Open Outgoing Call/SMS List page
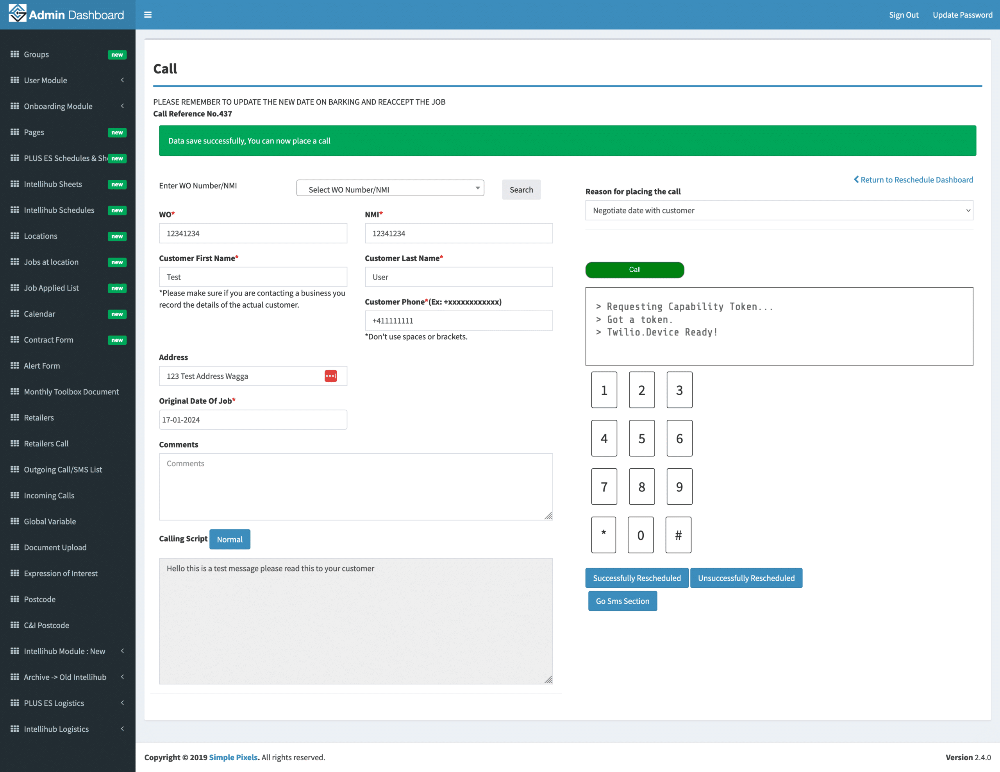The width and height of the screenshot is (1000, 772). pyautogui.click(x=63, y=469)
